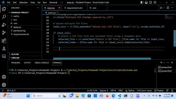The width and height of the screenshot is (176, 99).
Task: Toggle the Primary Side Bar layout icon
Action: tap(142, 2)
